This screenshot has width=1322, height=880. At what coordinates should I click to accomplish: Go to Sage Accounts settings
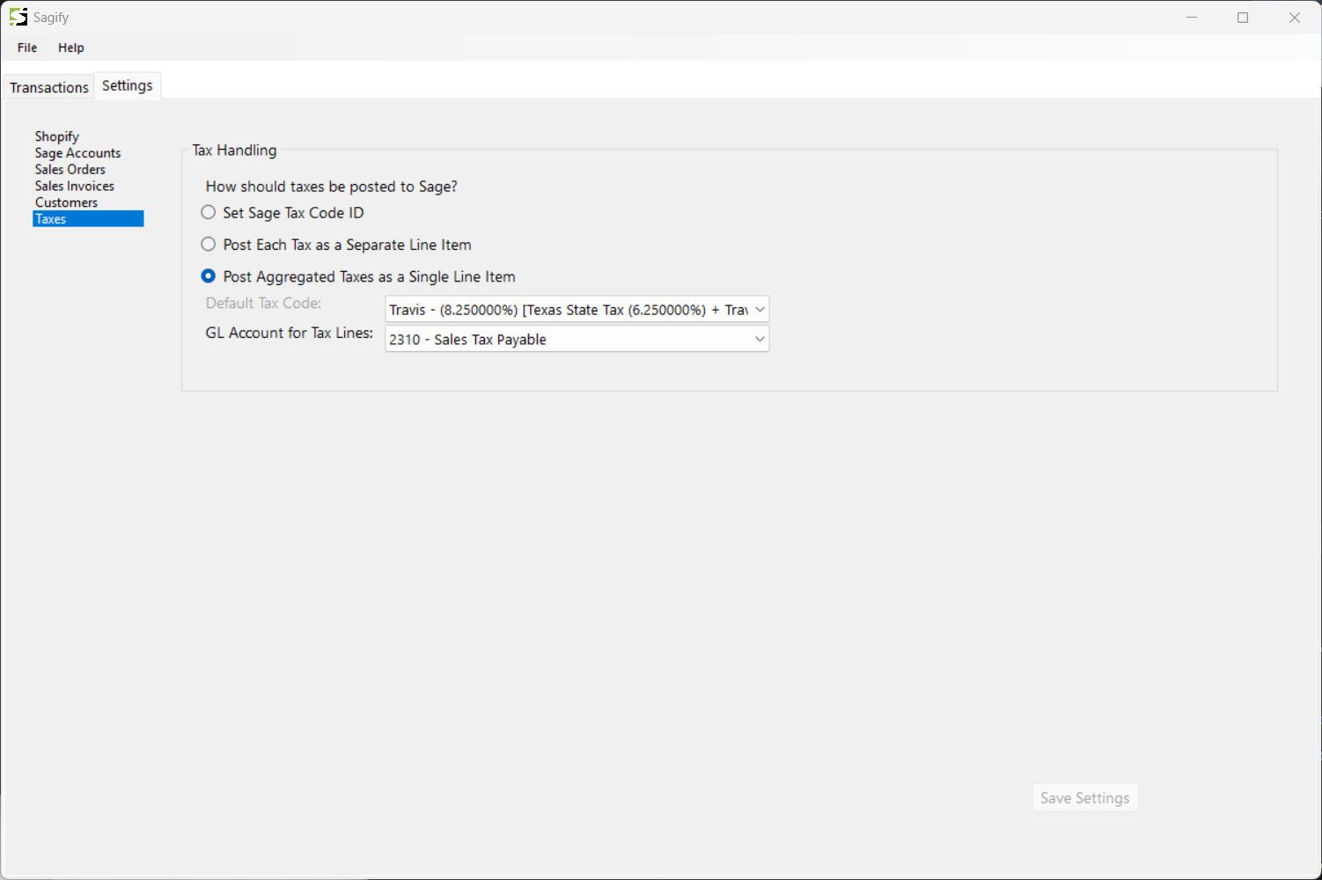coord(77,153)
